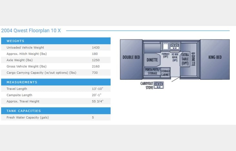Image resolution: width=236 pixels, height=151 pixels.
Task: Click the interior stove icon in floorplan
Action: pos(175,46)
